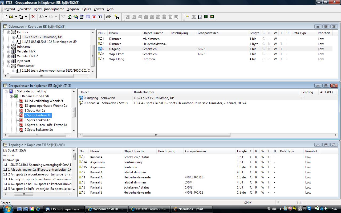
Task: Click the printer icon in toolbar
Action: pos(108,17)
